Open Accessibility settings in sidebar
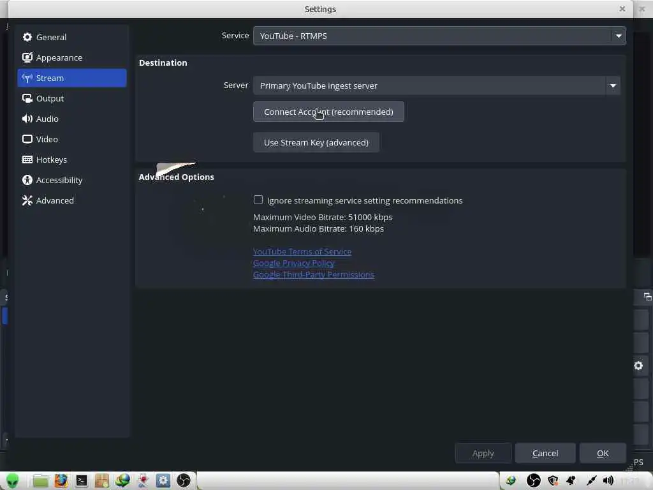The height and width of the screenshot is (490, 653). pos(71,180)
